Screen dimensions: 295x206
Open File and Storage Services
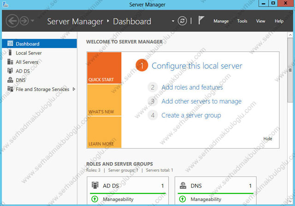click(x=39, y=89)
